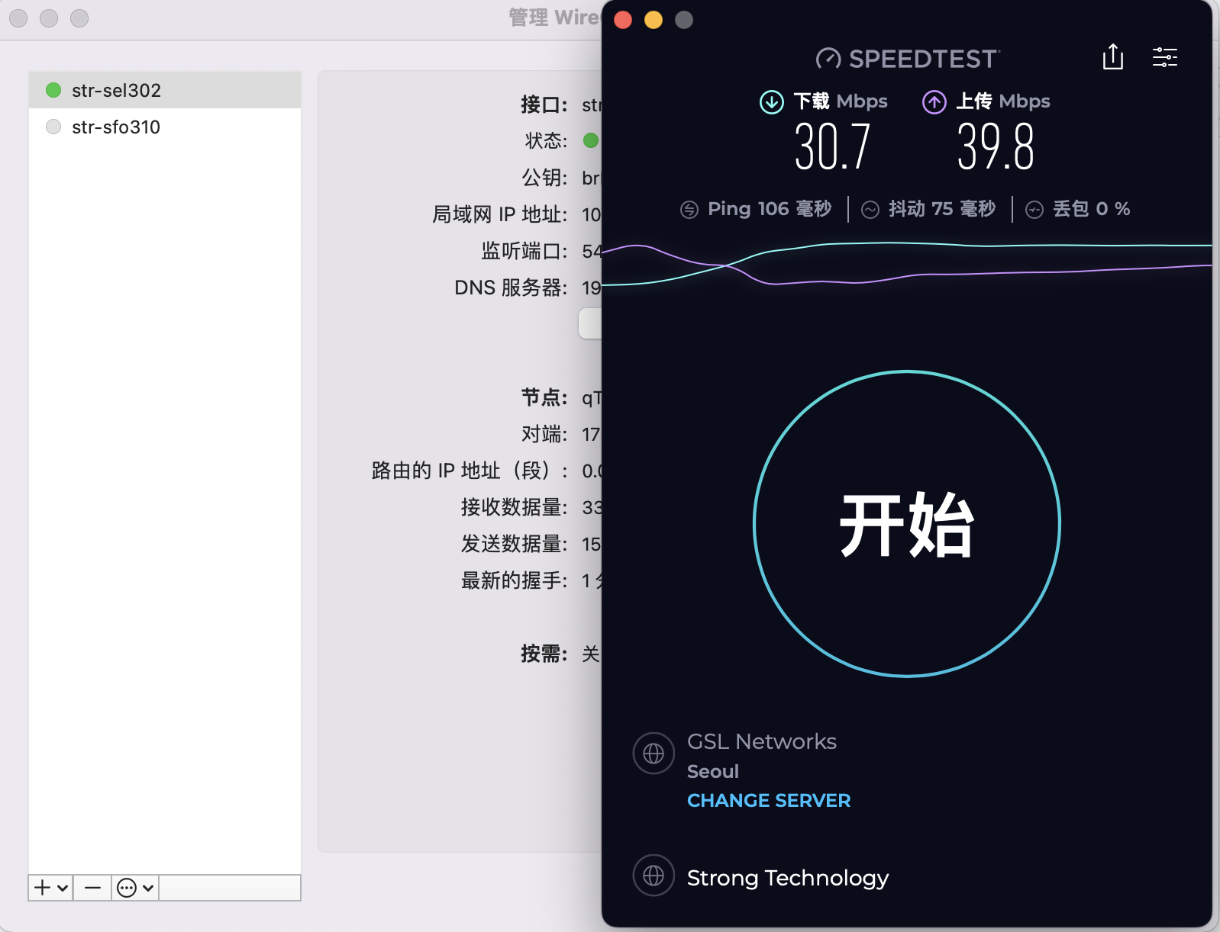Viewport: 1220px width, 932px height.
Task: Open the Speedtest share icon
Action: (1113, 57)
